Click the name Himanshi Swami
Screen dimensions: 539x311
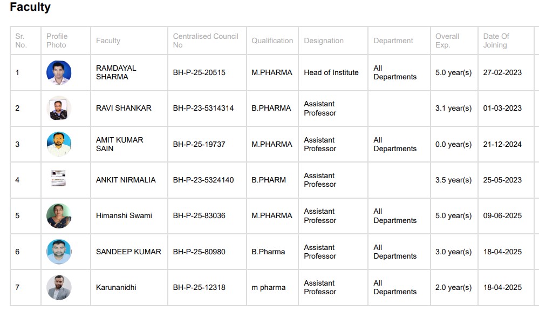124,215
